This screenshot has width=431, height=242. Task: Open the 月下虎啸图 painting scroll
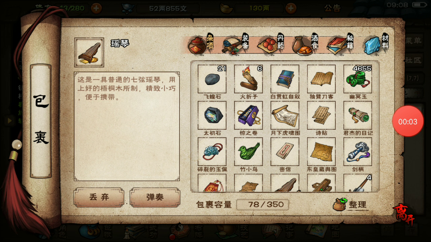pyautogui.click(x=285, y=115)
